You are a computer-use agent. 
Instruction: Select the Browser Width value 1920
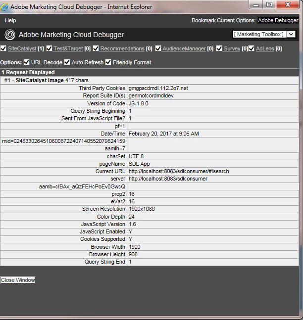[135, 247]
